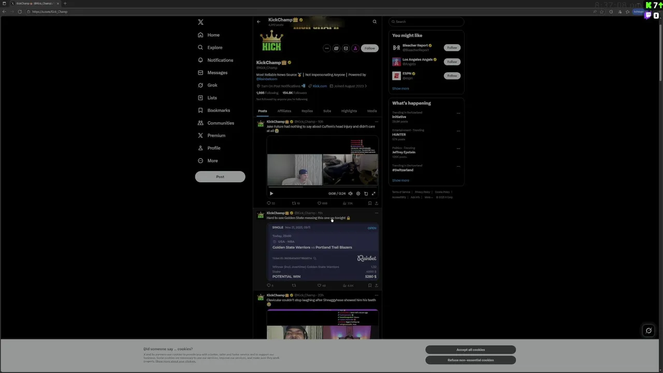Open Bookmarks in the sidebar
663x373 pixels.
pos(213,110)
